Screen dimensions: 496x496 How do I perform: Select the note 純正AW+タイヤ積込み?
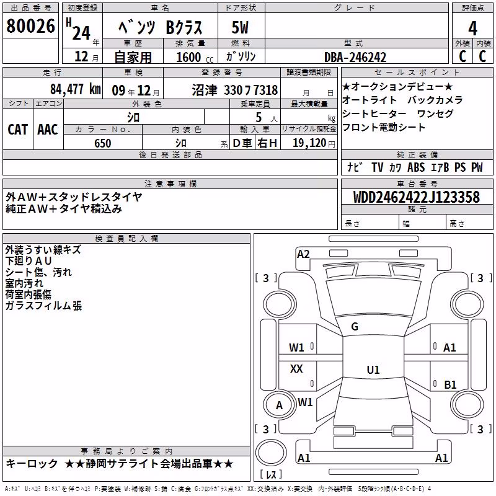click(64, 209)
